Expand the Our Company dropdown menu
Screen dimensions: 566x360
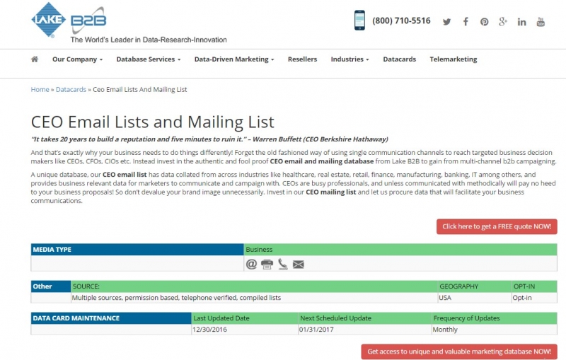tap(78, 59)
